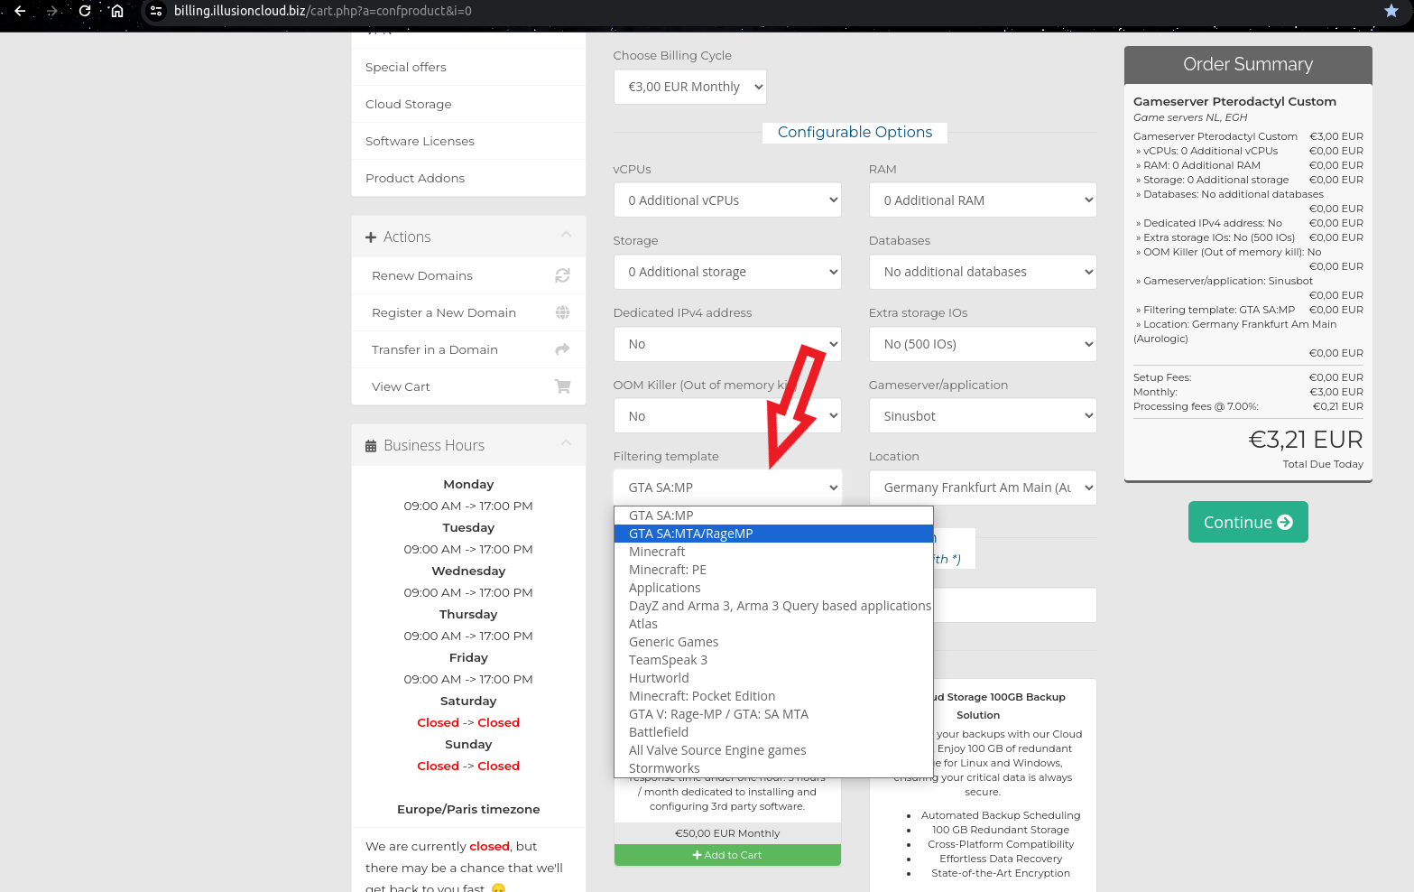Select GTA SA:MTA/RageMP option
This screenshot has height=892, width=1414.
773,534
